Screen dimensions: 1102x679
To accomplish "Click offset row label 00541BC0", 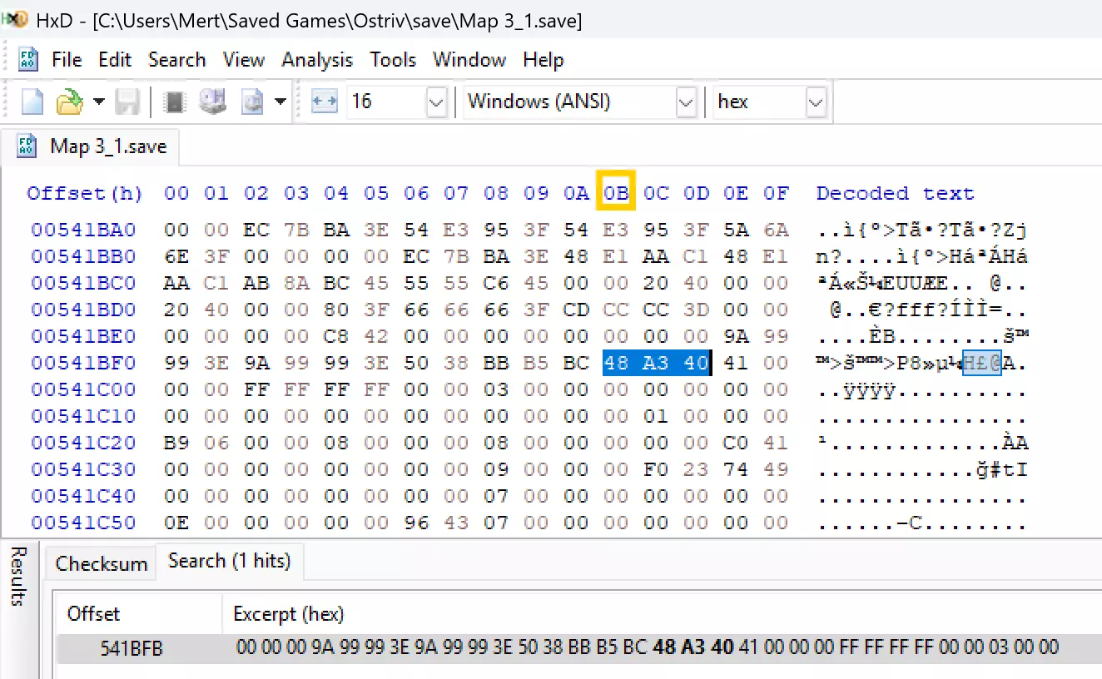I will [83, 283].
